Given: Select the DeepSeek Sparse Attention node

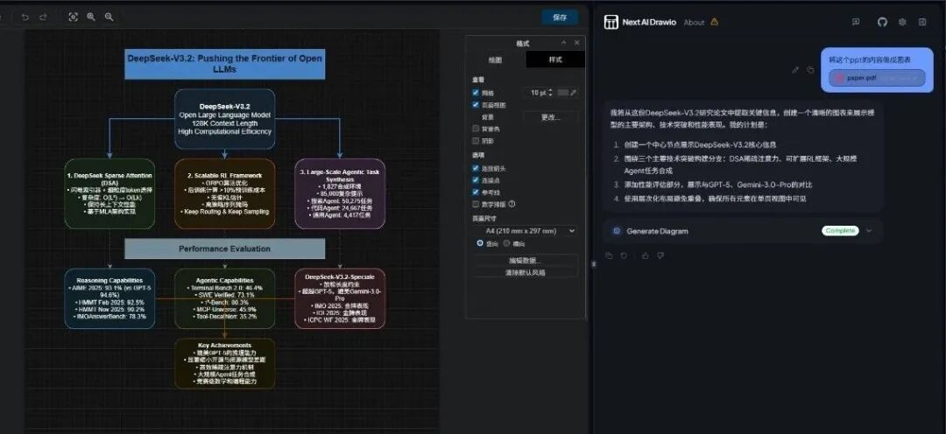Looking at the screenshot, I should click(109, 194).
